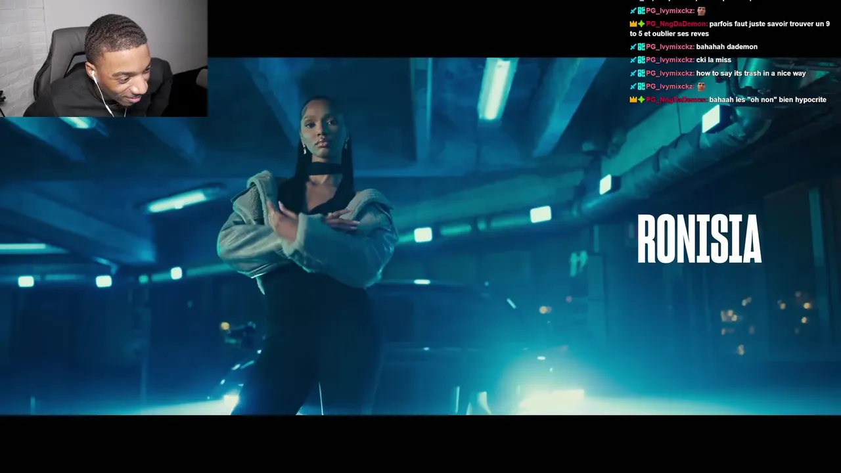Click the RONISIA title text in the video
The image size is (841, 473).
point(699,239)
